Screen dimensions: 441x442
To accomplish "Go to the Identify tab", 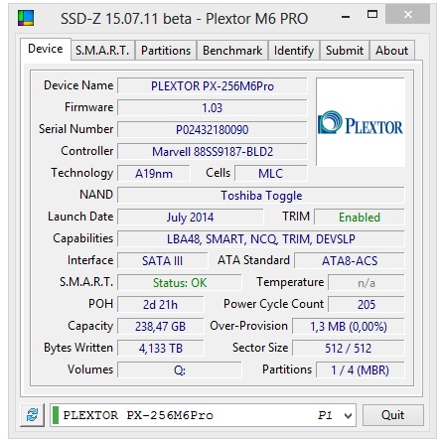I will pyautogui.click(x=294, y=51).
